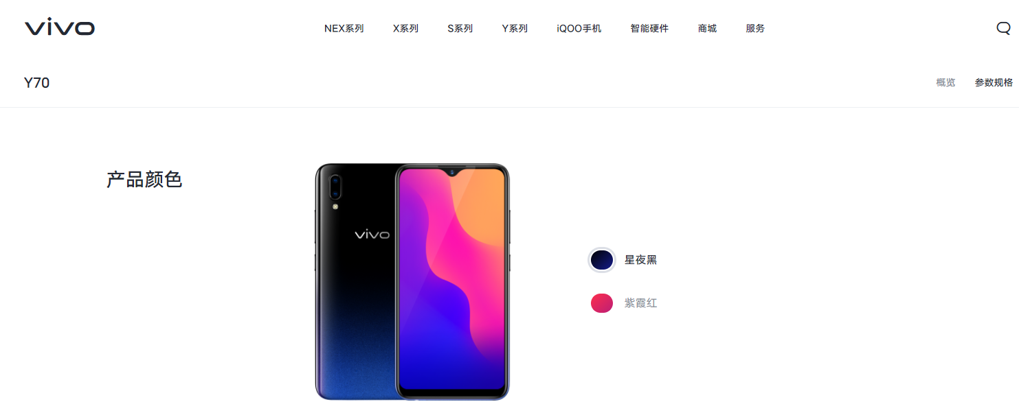Open the S系列 menu
Viewport: 1019px width, 415px height.
(460, 28)
